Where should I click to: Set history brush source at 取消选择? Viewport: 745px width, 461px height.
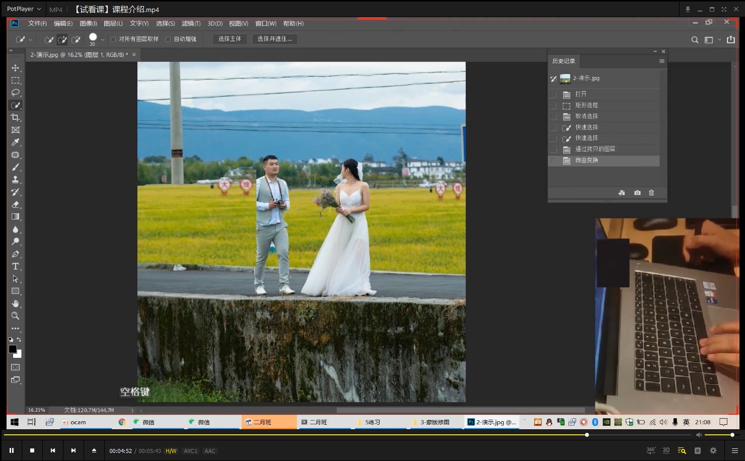point(554,116)
